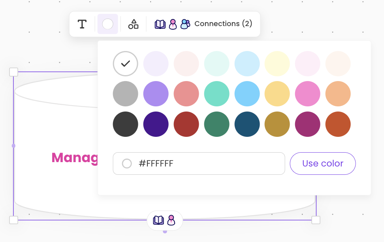Choose the light yellow pastel swatch
This screenshot has width=384, height=242.
coord(277,63)
